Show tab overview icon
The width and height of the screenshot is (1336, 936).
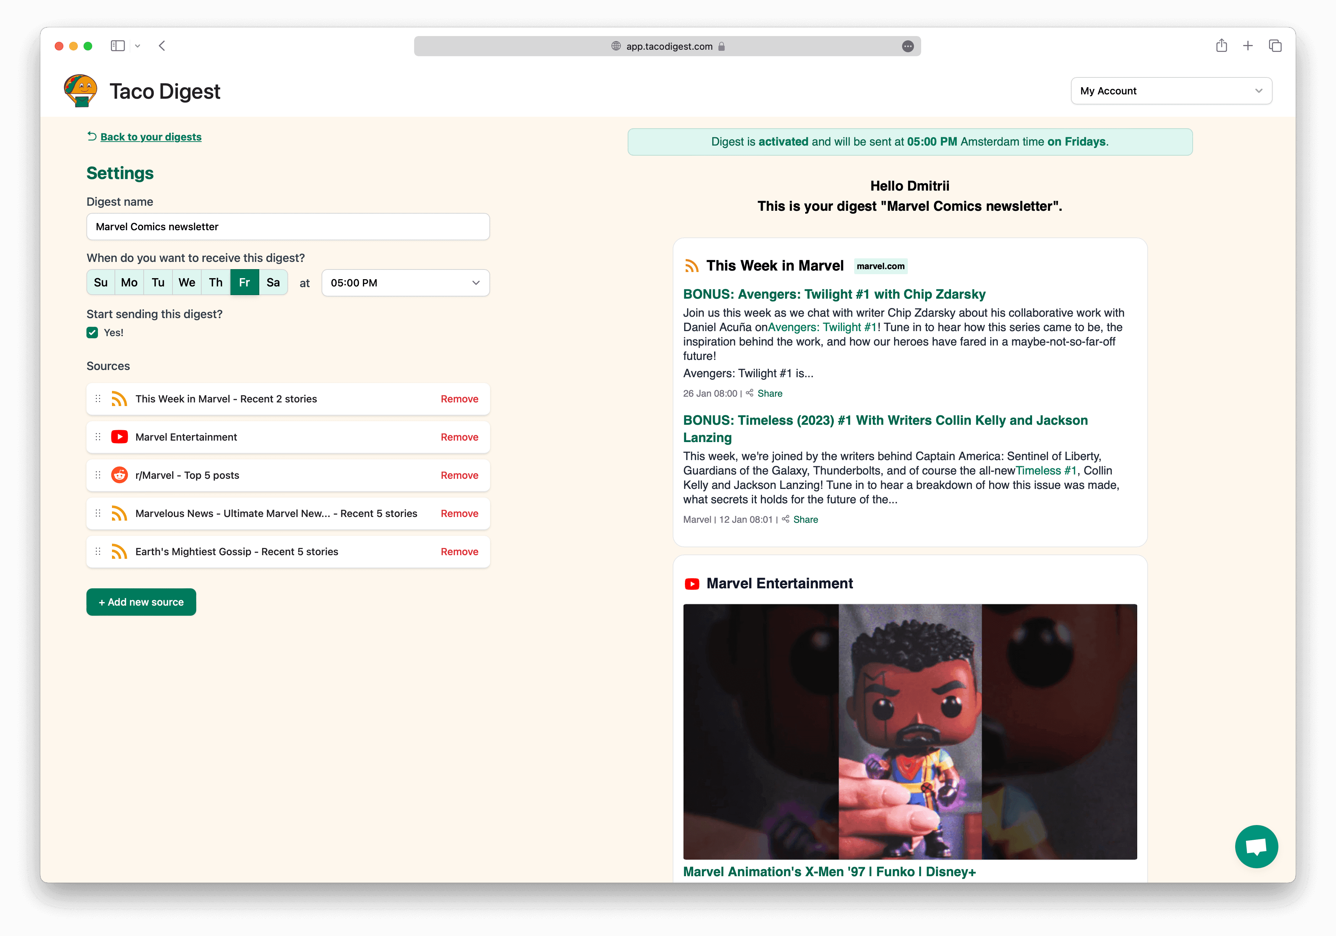tap(1275, 46)
